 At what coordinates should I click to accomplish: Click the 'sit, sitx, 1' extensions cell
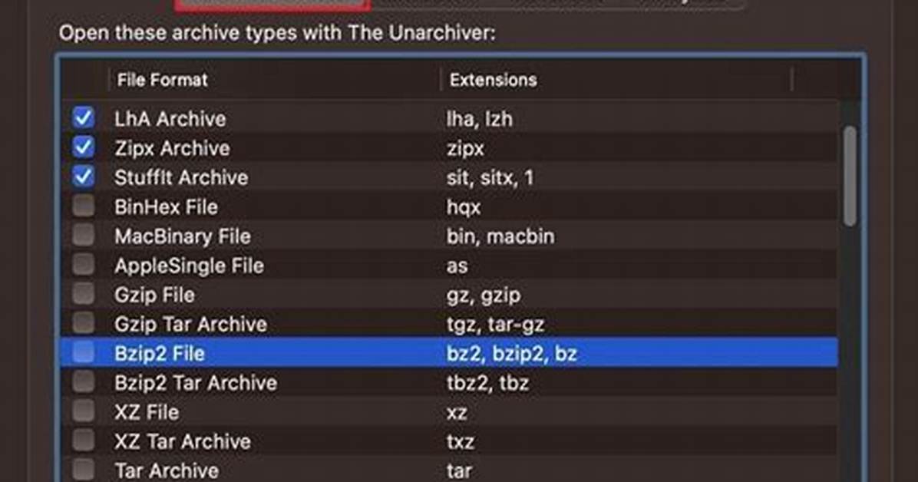pyautogui.click(x=490, y=177)
